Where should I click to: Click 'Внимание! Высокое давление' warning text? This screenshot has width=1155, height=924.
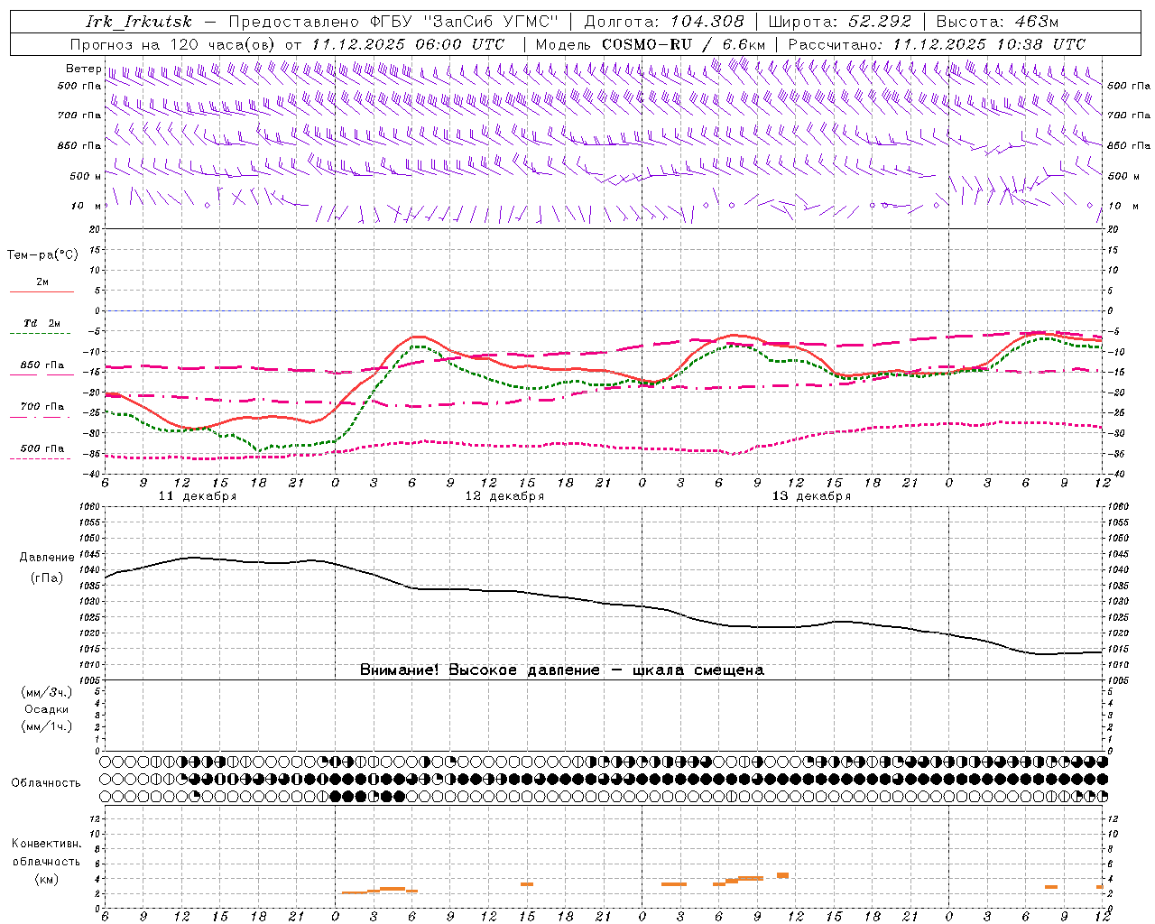point(479,670)
